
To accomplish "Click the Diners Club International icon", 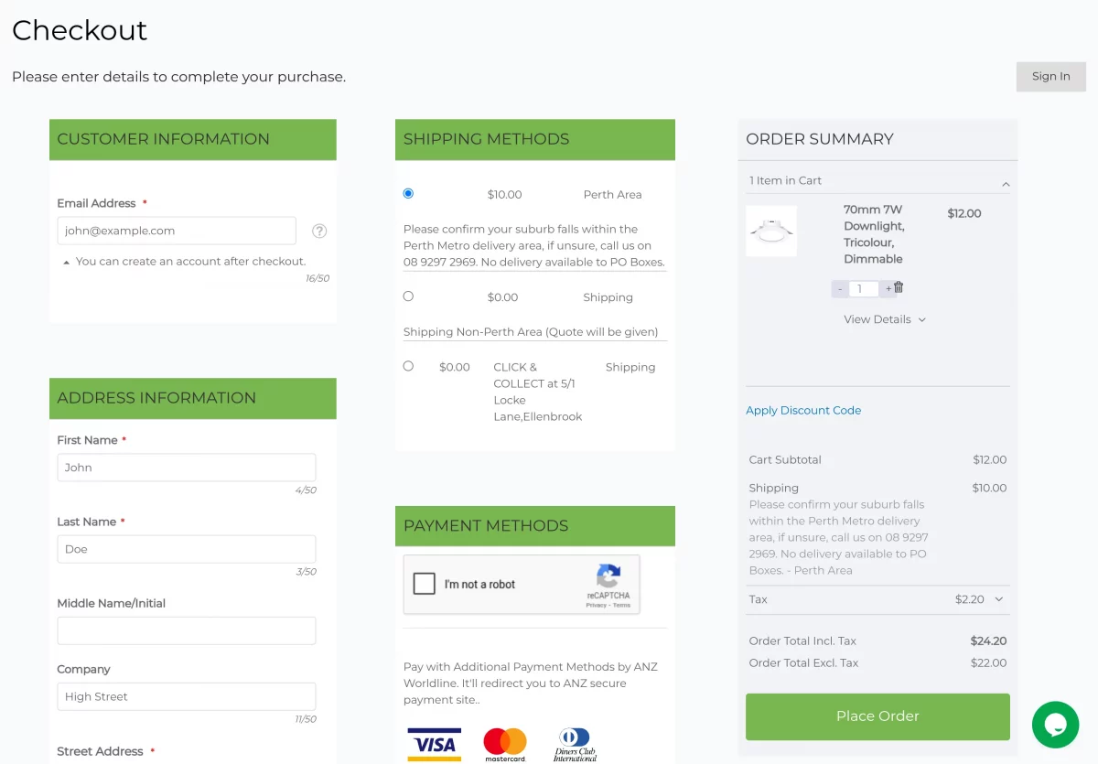I will pyautogui.click(x=575, y=744).
